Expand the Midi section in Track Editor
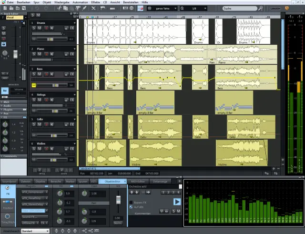Image resolution: width=305 pixels, height=234 pixels. click(7, 102)
